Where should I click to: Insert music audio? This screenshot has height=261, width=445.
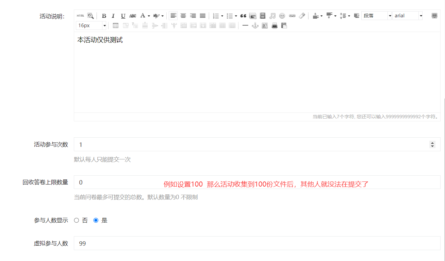pos(272,16)
